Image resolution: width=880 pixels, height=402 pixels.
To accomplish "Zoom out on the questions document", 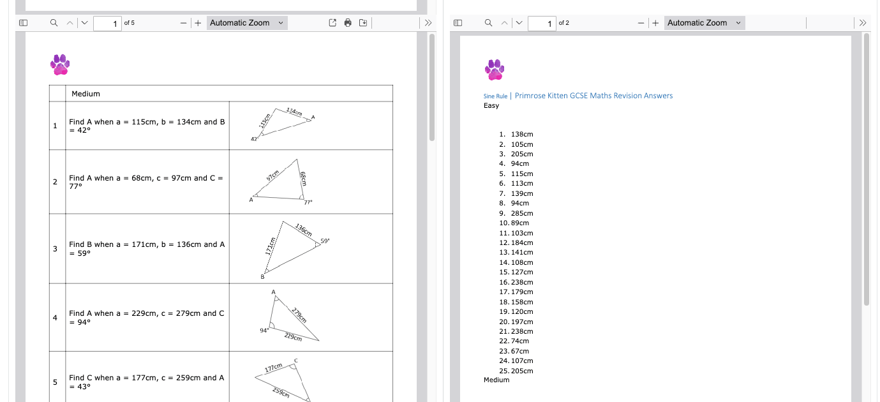I will pos(183,22).
